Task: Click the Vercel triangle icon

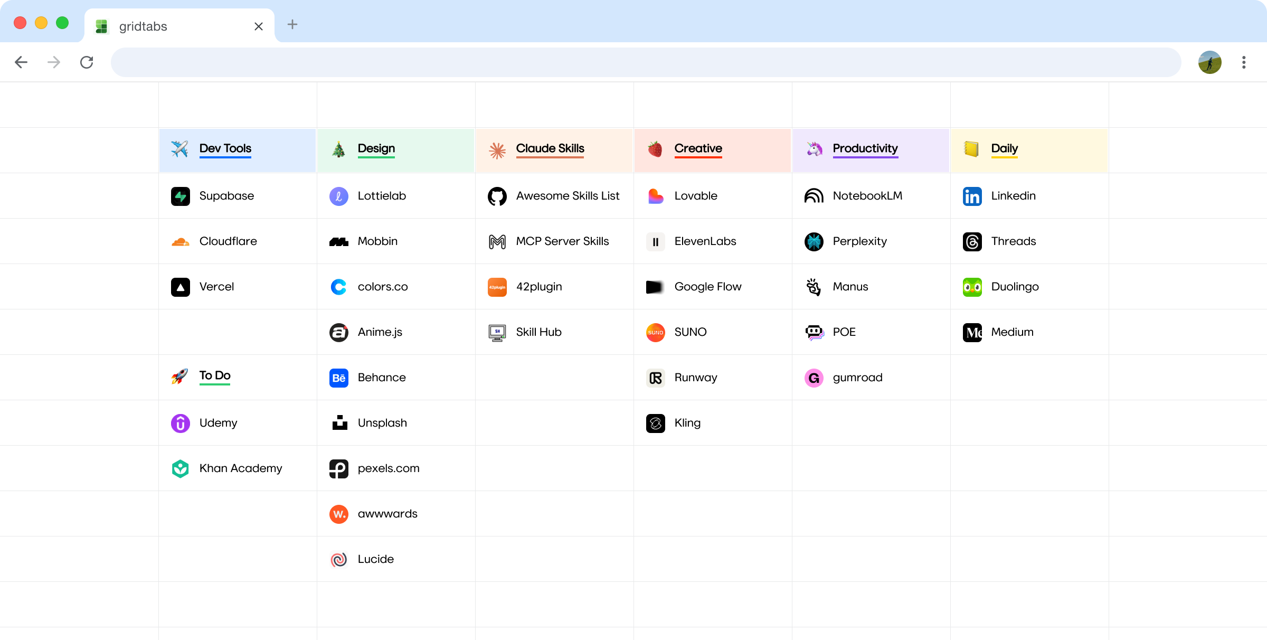Action: [181, 287]
